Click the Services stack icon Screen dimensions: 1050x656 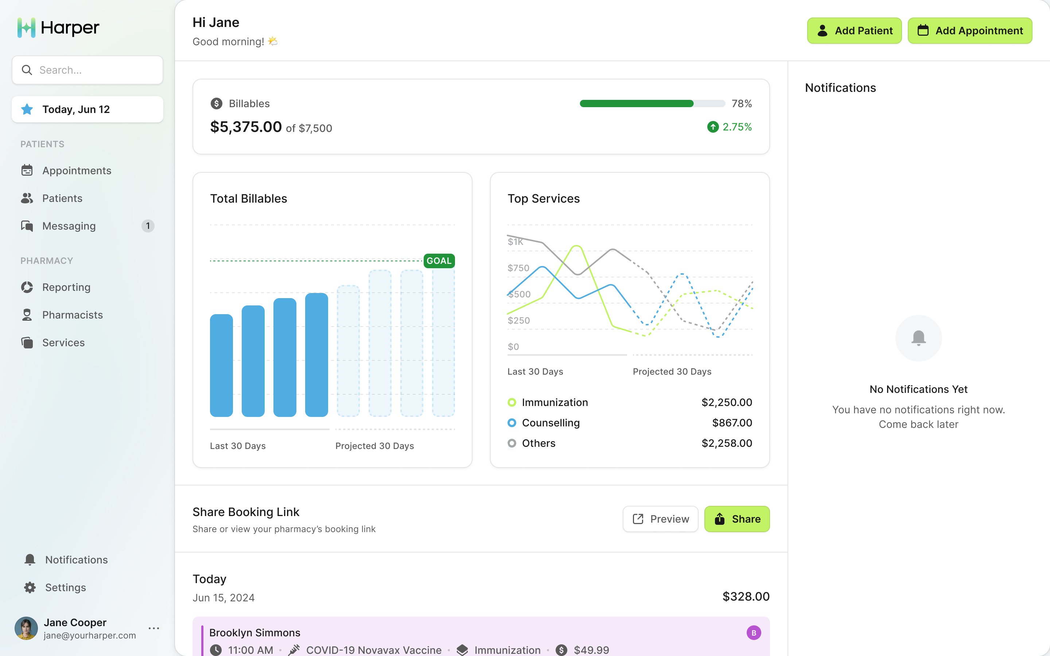pyautogui.click(x=27, y=343)
